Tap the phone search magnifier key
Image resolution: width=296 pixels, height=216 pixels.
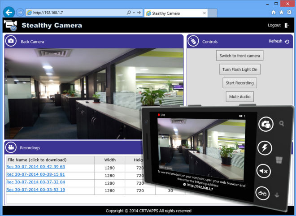click(282, 124)
